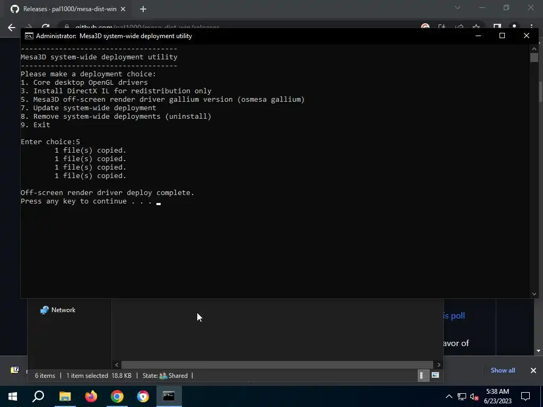The image size is (543, 407).
Task: Click the Explorer horizontal scrollbar left arrow
Action: click(x=117, y=365)
